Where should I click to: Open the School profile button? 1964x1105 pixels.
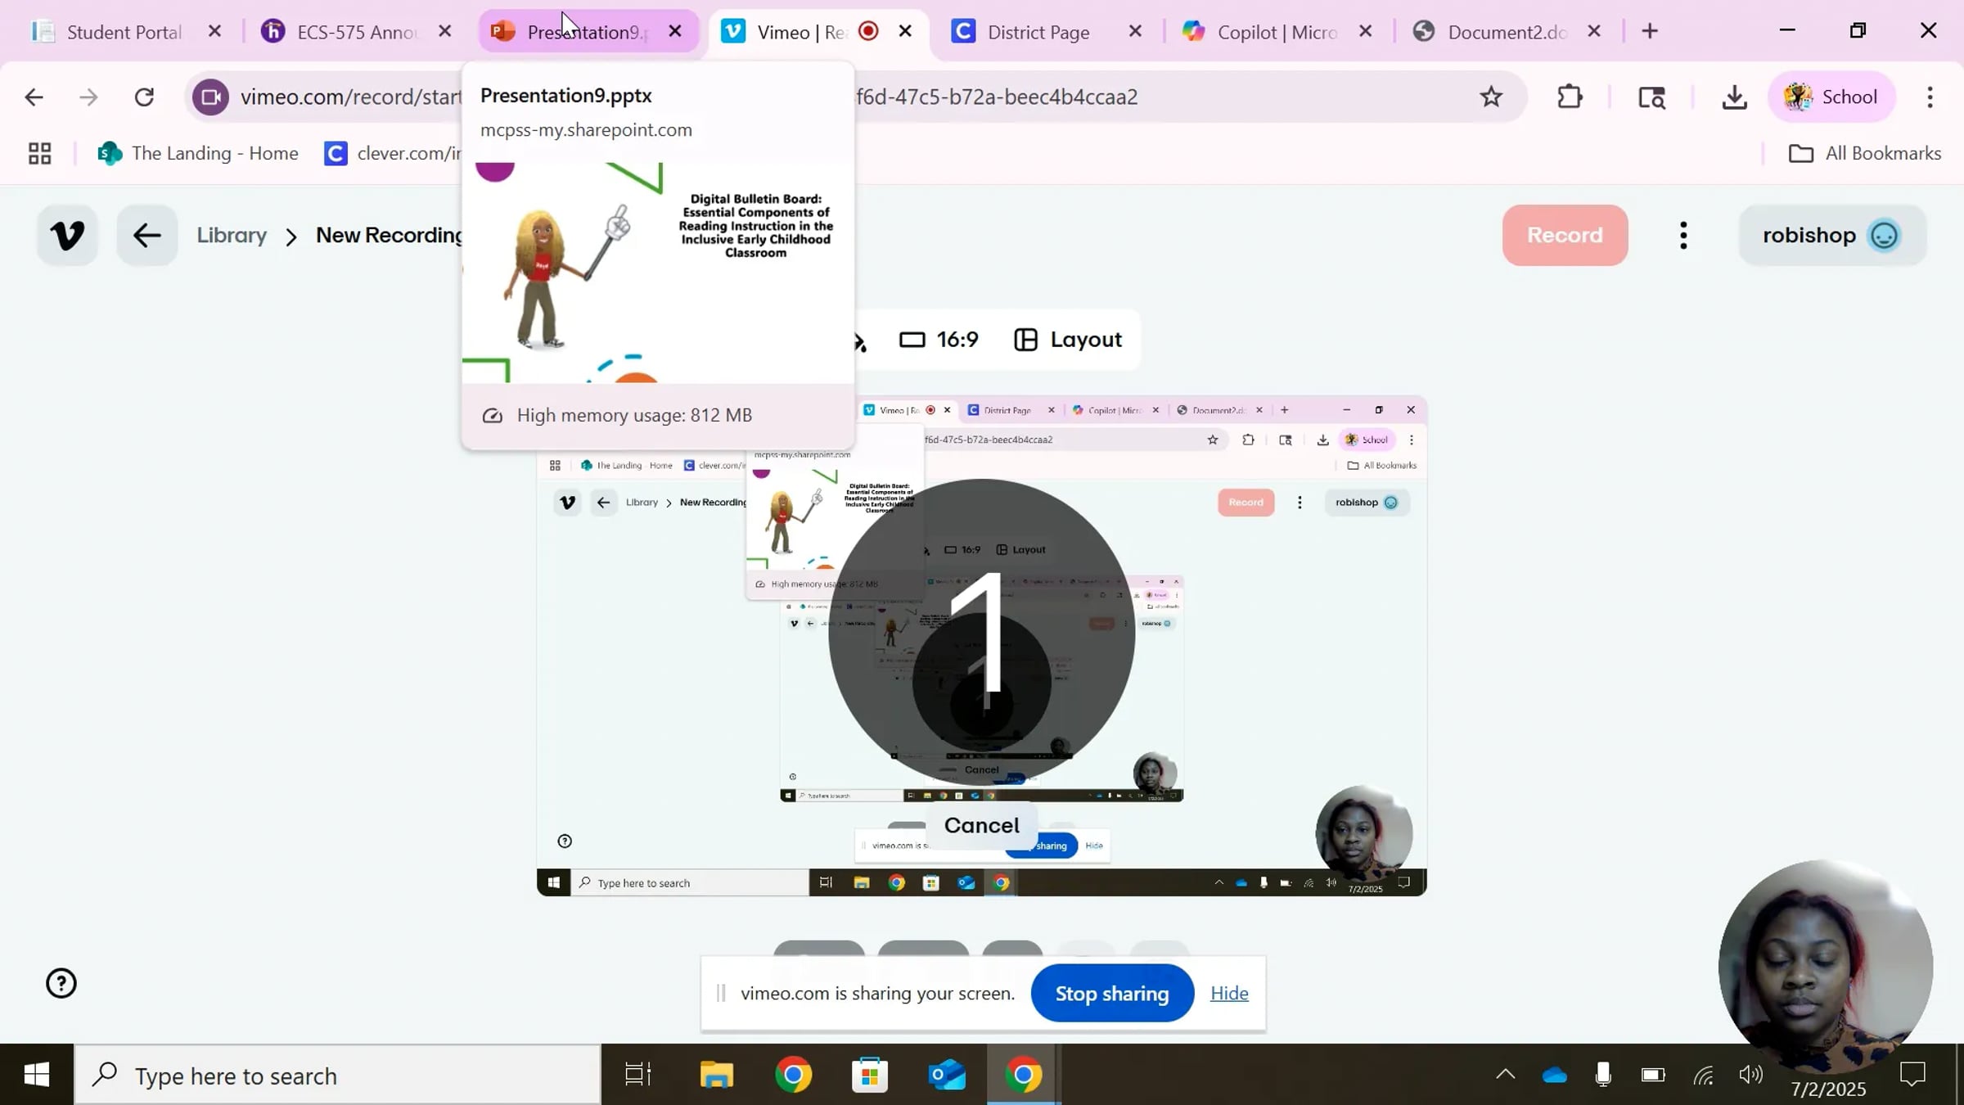(x=1831, y=97)
